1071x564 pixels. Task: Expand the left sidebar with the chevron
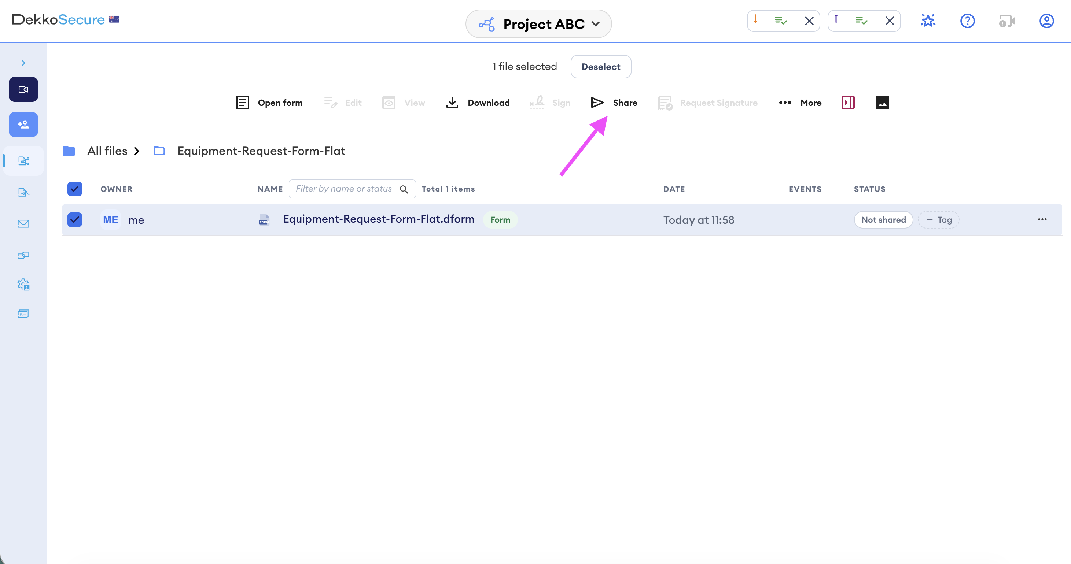[23, 63]
